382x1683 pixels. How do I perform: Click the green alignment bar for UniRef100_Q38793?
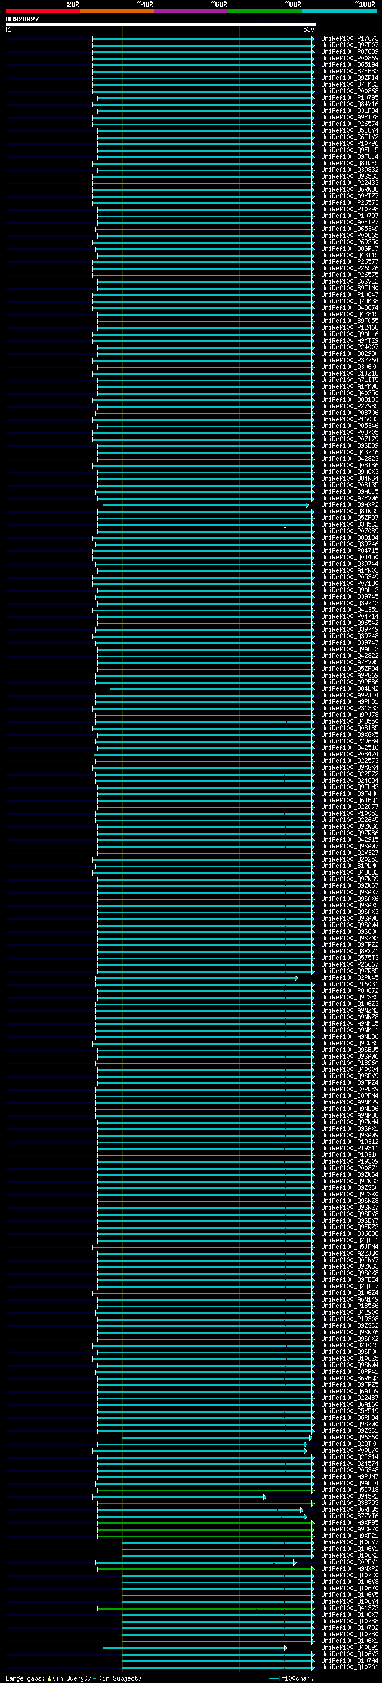coord(206,1503)
